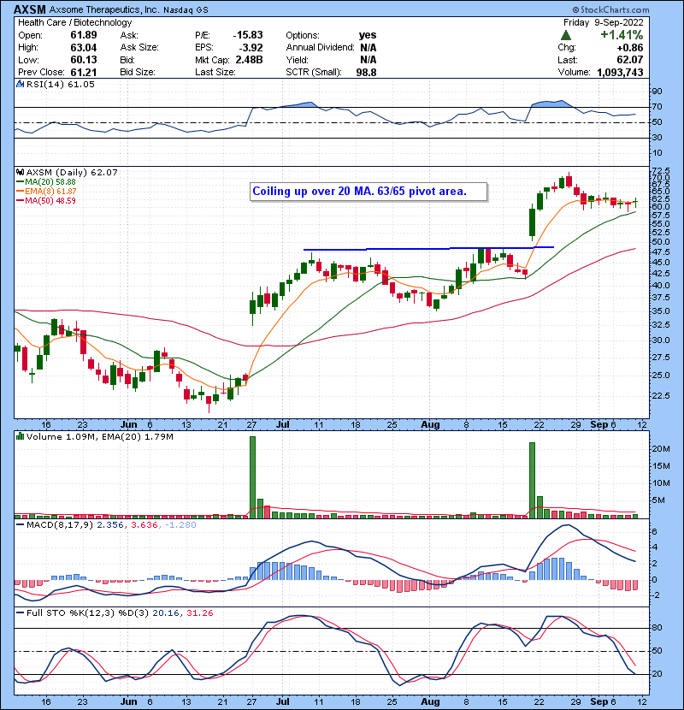Click the P/E value -15.83
The height and width of the screenshot is (710, 684).
point(248,35)
